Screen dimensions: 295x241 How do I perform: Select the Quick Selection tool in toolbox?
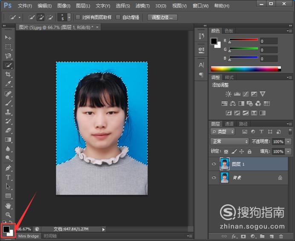click(x=8, y=65)
